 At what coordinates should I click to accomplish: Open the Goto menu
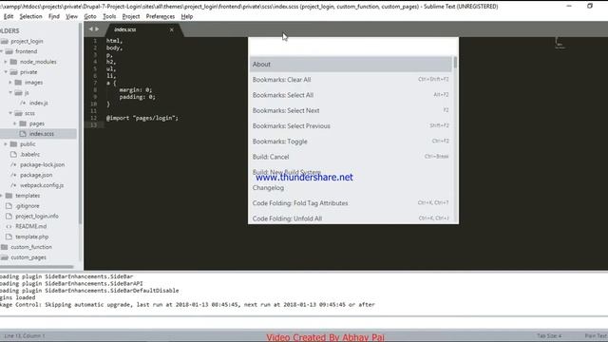[x=90, y=17]
